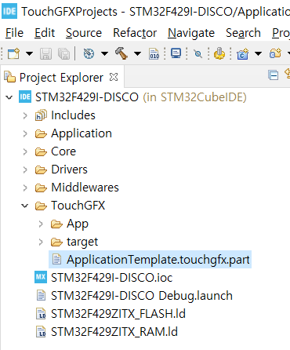Screen dimensions: 290x350
Task: Open the Edit menu
Action: click(x=45, y=33)
